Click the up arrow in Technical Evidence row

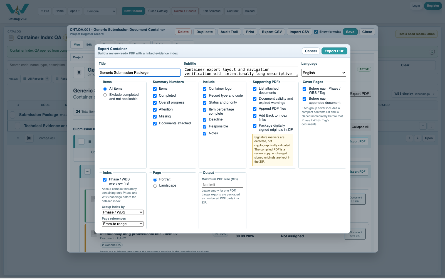(423, 126)
